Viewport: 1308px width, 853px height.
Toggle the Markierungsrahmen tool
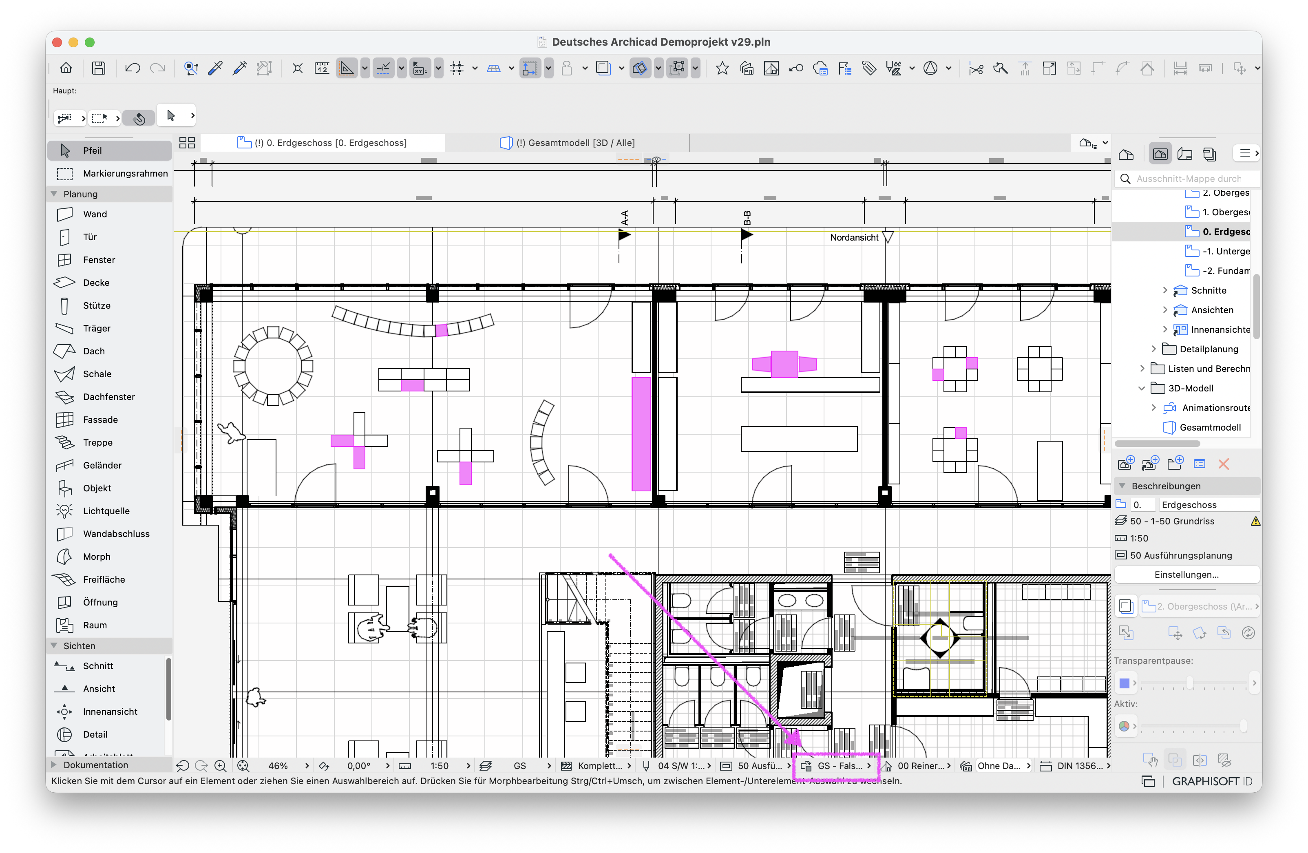(110, 174)
